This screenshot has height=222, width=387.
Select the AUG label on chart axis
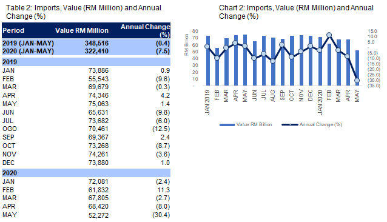pyautogui.click(x=273, y=95)
